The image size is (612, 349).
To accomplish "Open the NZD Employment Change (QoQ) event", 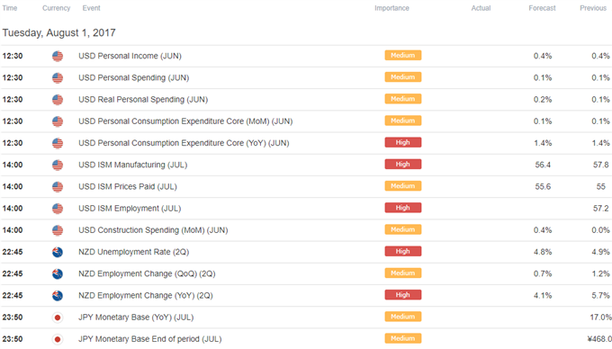I will [x=147, y=273].
